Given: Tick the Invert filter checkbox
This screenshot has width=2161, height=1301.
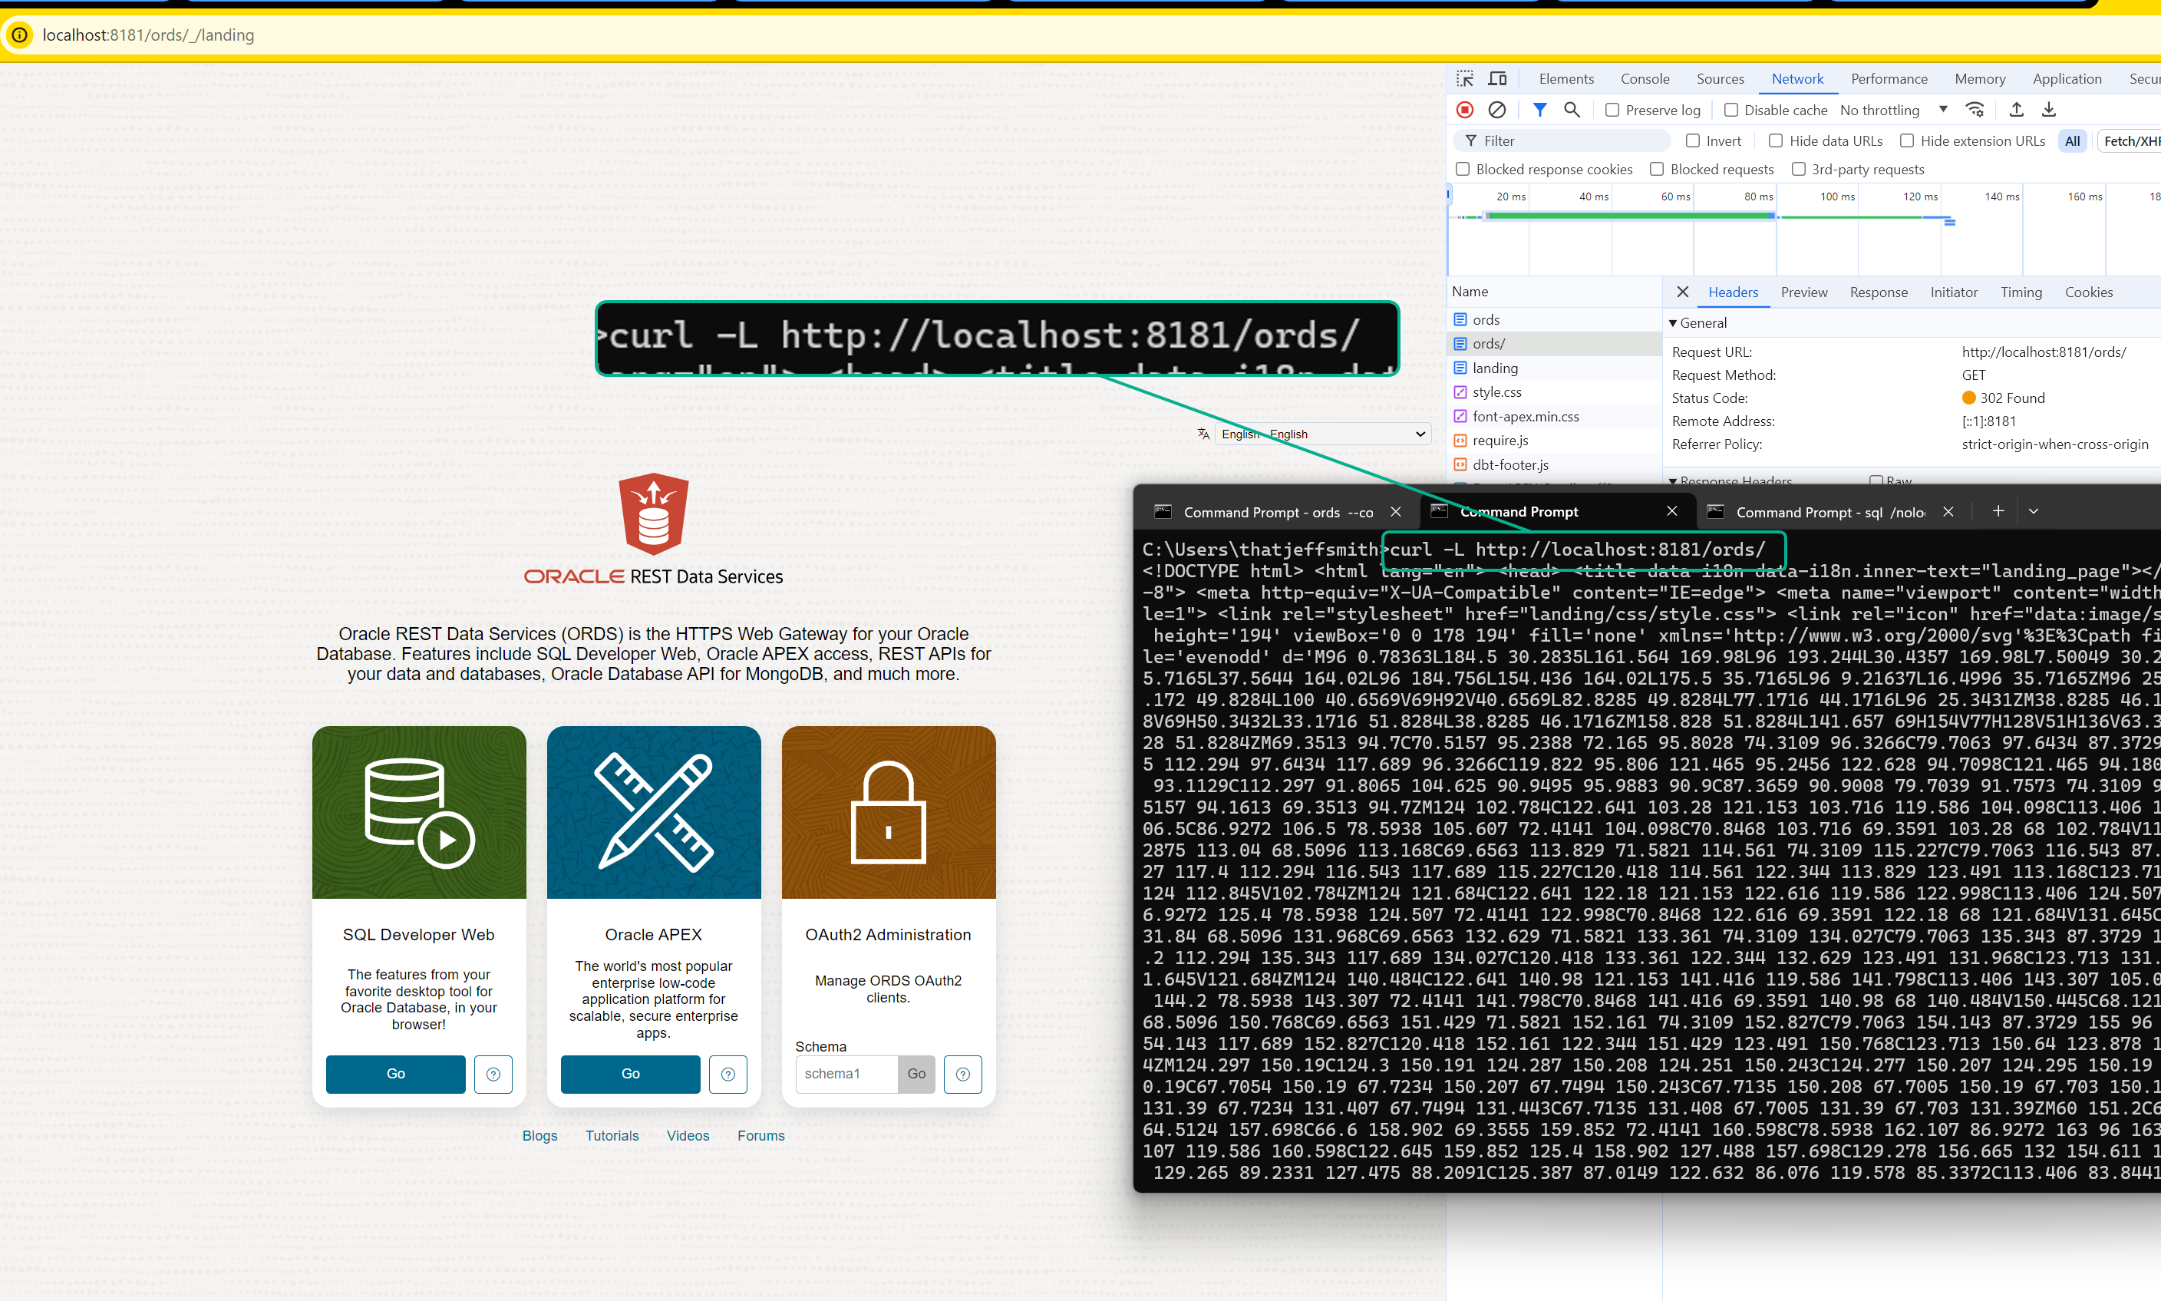Looking at the screenshot, I should click(x=1693, y=140).
